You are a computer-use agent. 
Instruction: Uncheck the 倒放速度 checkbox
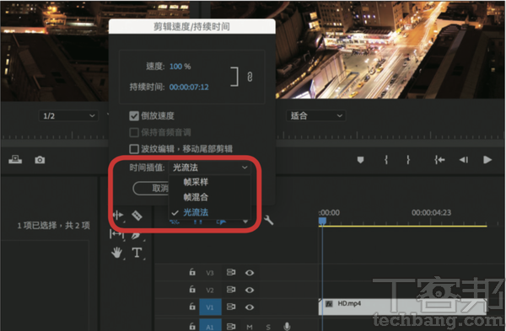pos(134,115)
